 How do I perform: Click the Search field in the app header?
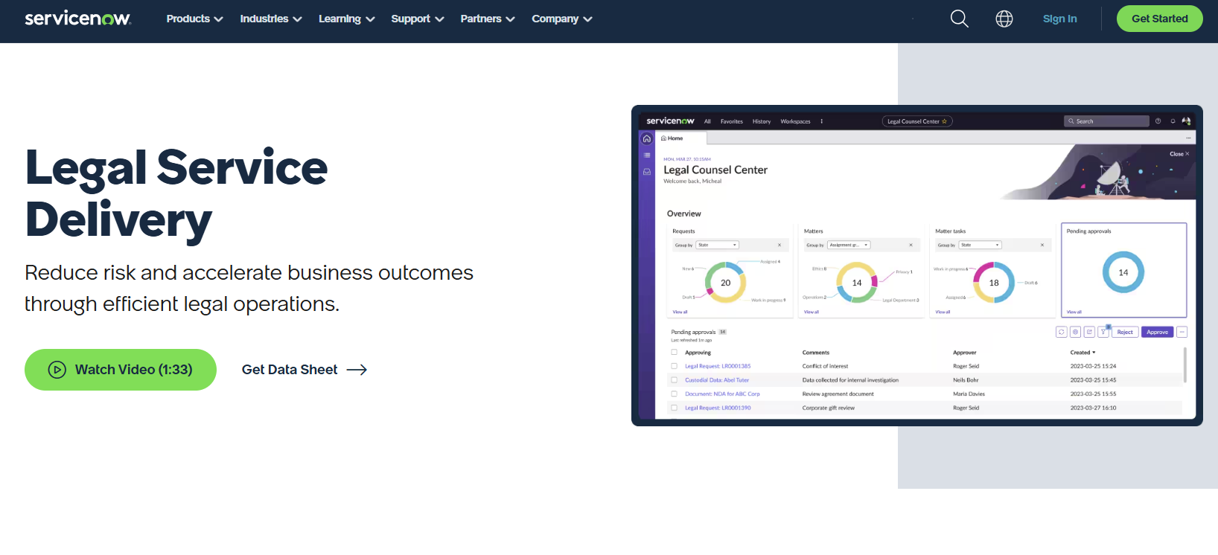[x=1106, y=121]
